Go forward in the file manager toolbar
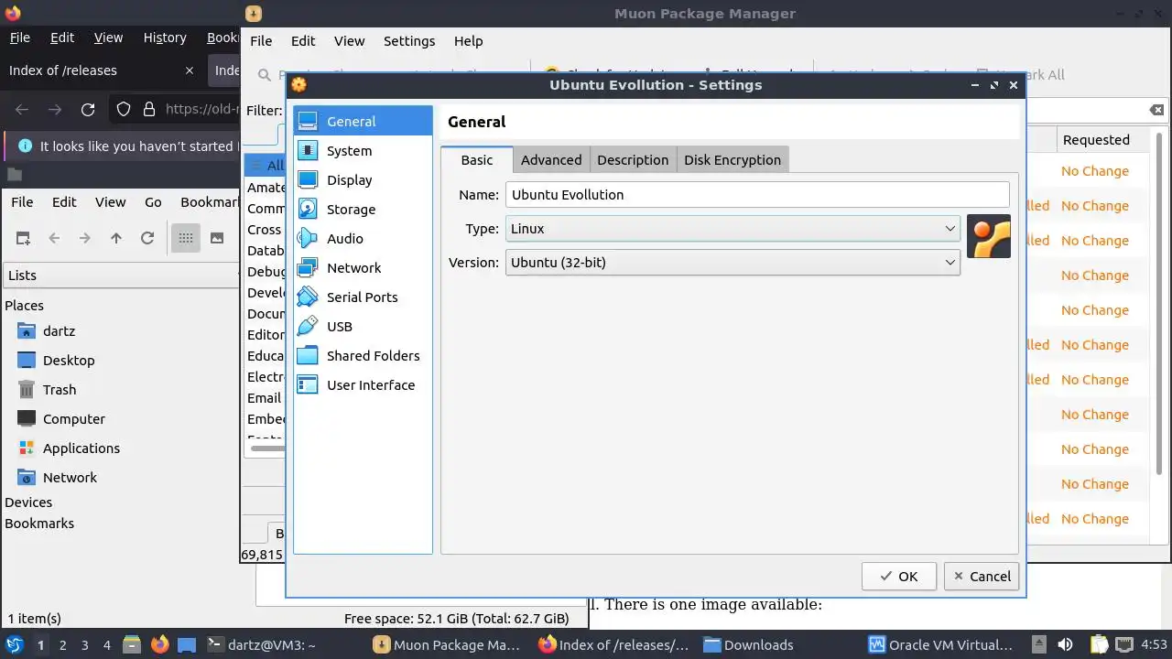The width and height of the screenshot is (1172, 659). [85, 238]
